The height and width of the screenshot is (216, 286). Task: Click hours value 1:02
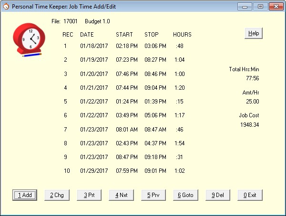180,171
